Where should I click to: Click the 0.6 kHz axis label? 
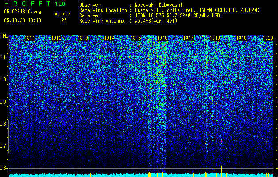click(x=4, y=168)
